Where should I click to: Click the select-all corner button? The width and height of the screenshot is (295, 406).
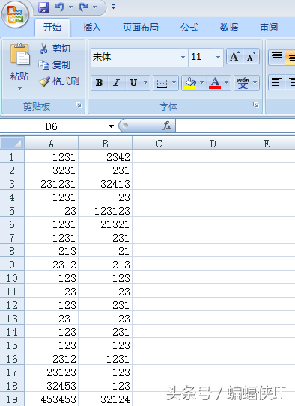pyautogui.click(x=12, y=143)
